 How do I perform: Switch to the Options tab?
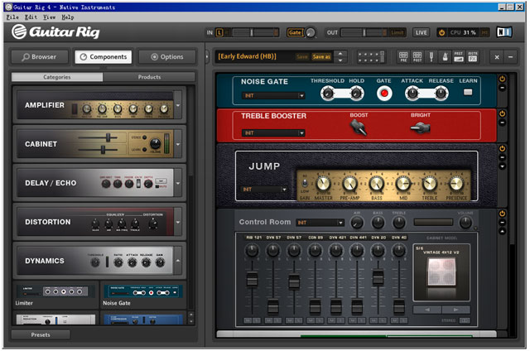167,57
